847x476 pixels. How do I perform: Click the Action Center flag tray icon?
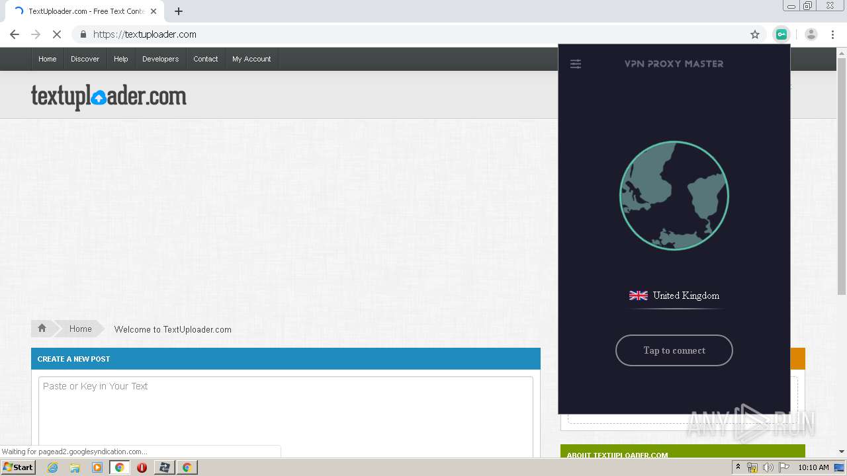784,467
